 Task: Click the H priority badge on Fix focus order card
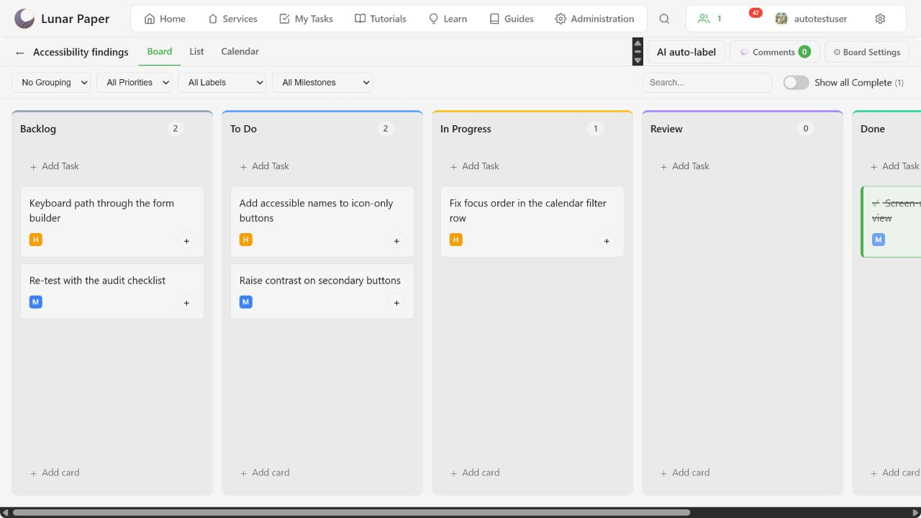pyautogui.click(x=456, y=240)
